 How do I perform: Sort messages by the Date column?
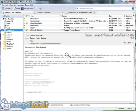point(116,16)
